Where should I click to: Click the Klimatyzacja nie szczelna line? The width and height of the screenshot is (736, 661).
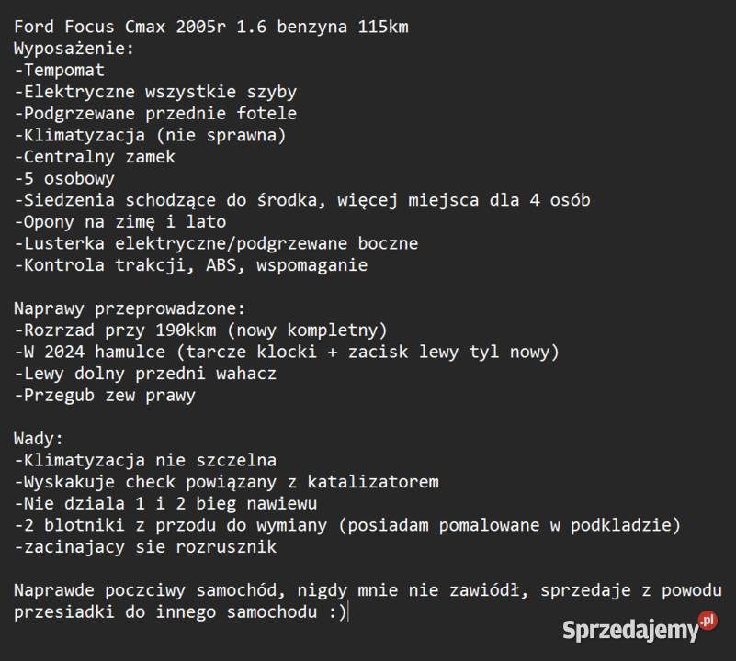145,460
